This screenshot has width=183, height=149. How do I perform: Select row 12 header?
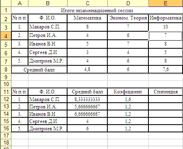6,99
